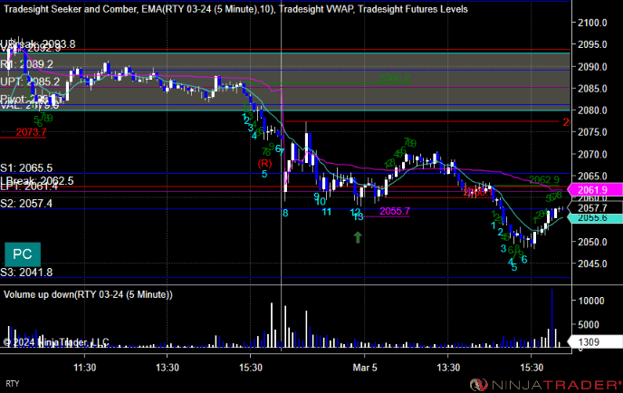Click the green 2086.2 price label
The image size is (623, 393).
(x=394, y=78)
